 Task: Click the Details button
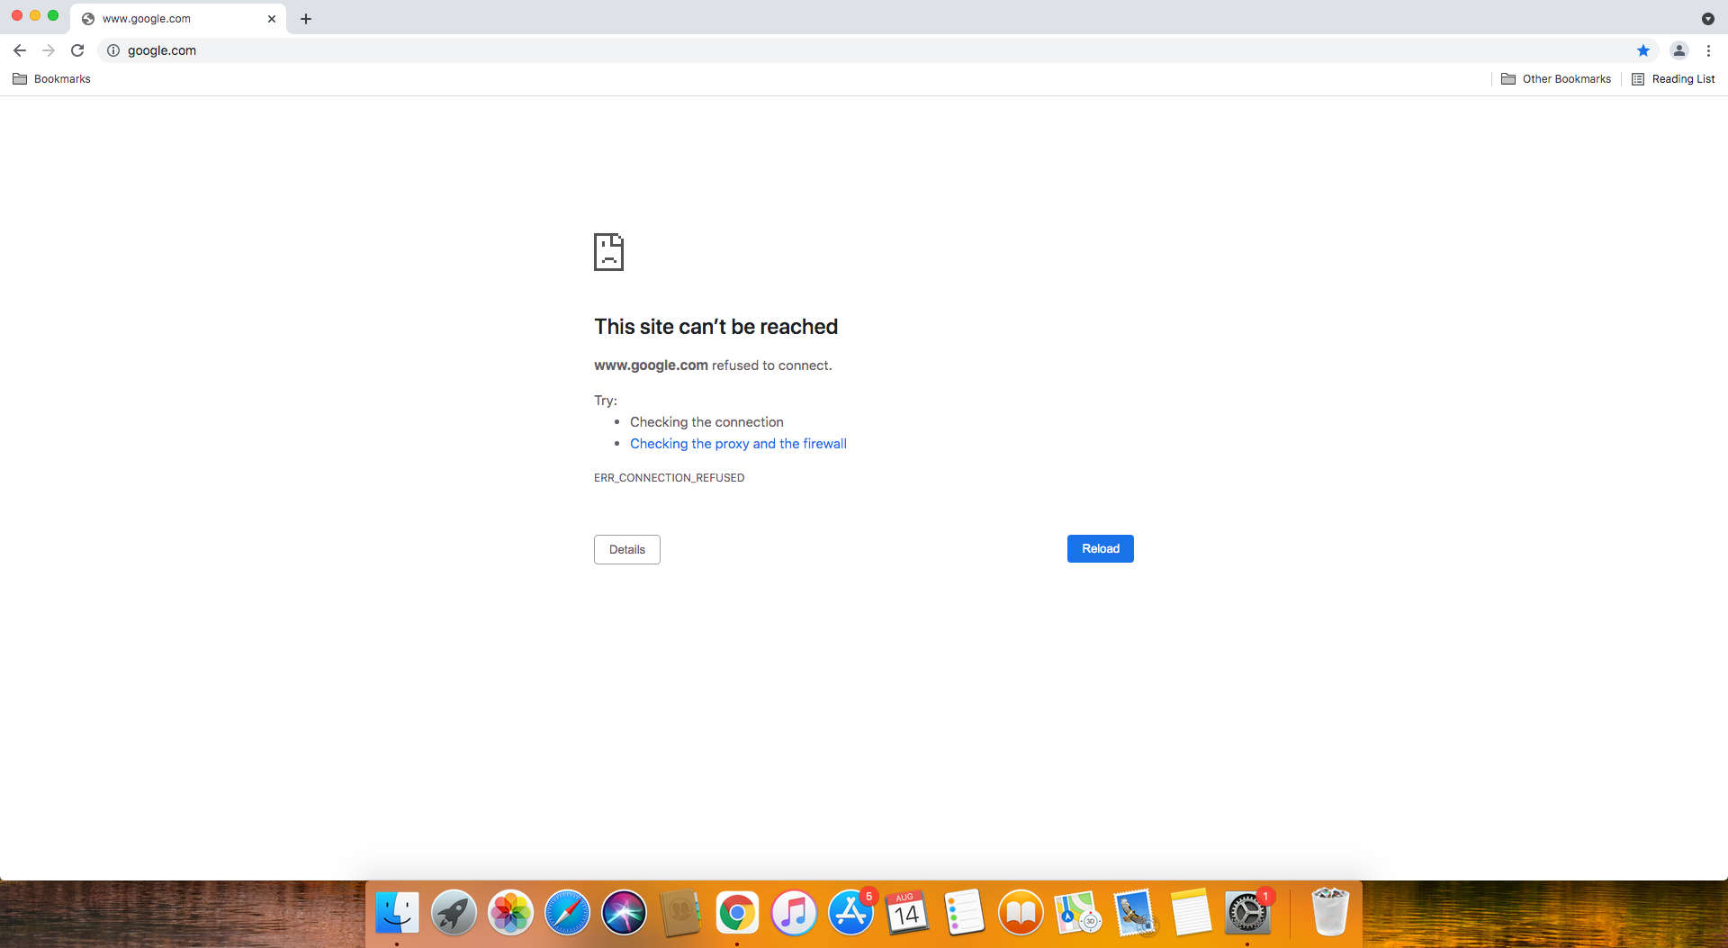(x=627, y=549)
